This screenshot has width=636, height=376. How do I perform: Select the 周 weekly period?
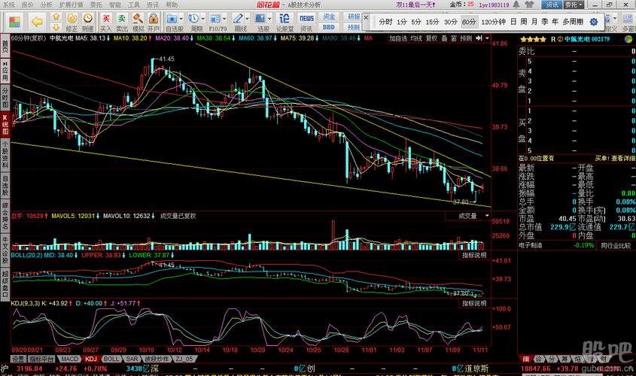click(x=524, y=22)
